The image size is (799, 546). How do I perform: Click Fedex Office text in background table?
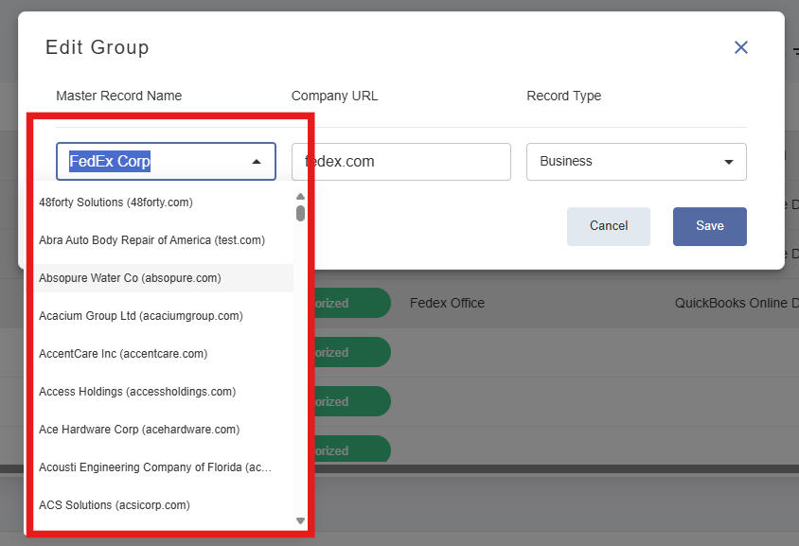click(447, 303)
